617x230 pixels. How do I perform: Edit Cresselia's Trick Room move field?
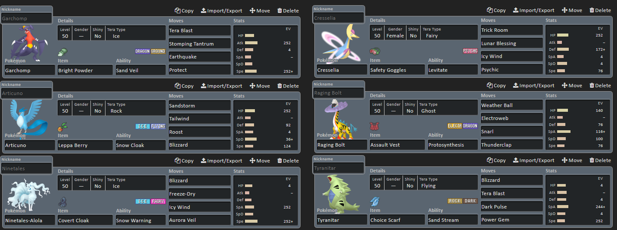(512, 30)
